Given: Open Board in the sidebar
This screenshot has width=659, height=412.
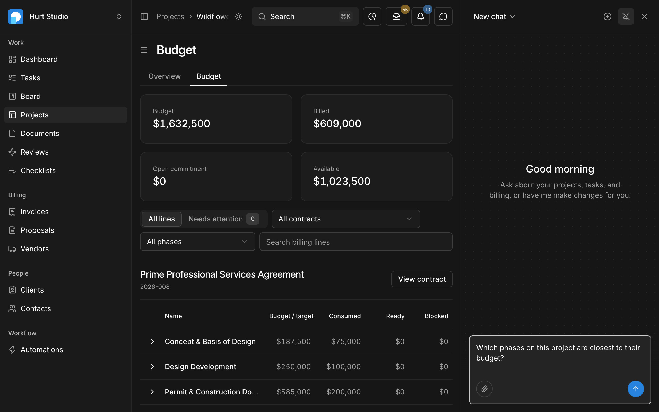Looking at the screenshot, I should click(66, 96).
